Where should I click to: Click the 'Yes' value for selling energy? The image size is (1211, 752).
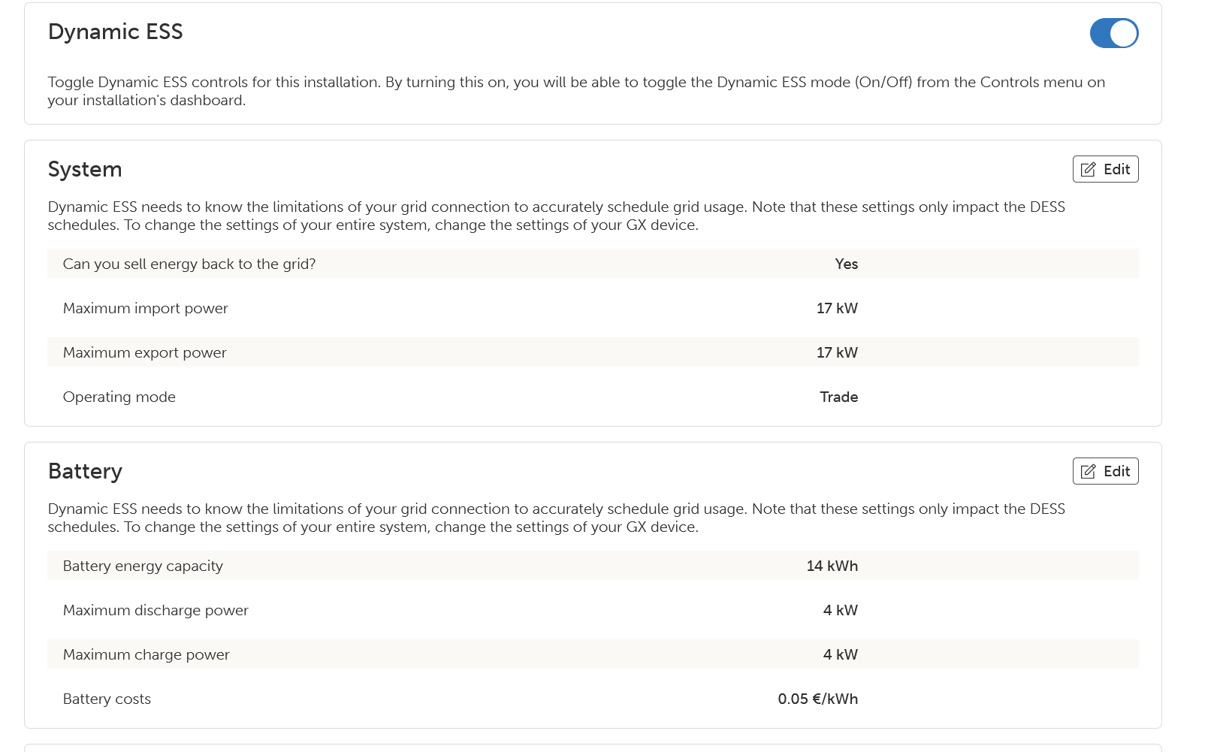(x=846, y=264)
